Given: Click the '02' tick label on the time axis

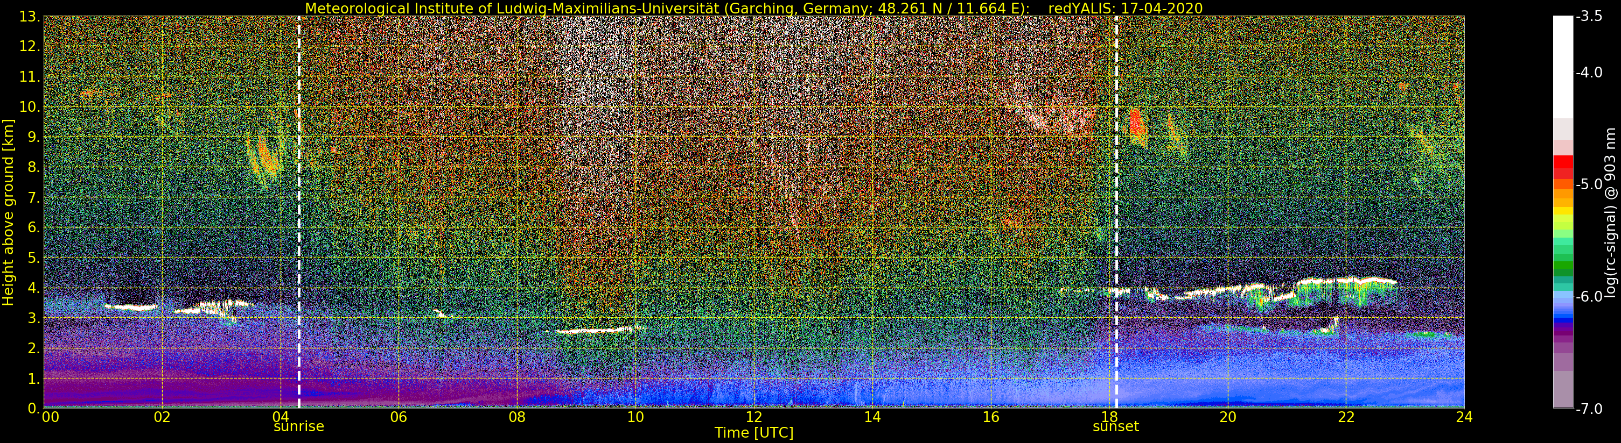Looking at the screenshot, I should click(162, 417).
